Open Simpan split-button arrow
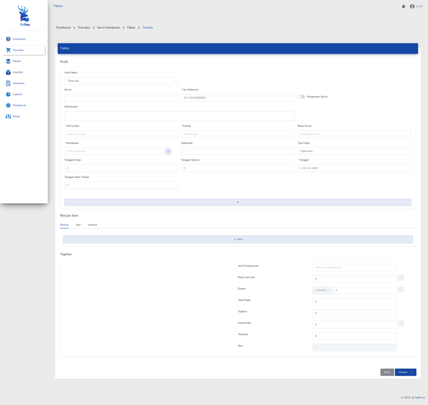This screenshot has width=428, height=405. 413,372
